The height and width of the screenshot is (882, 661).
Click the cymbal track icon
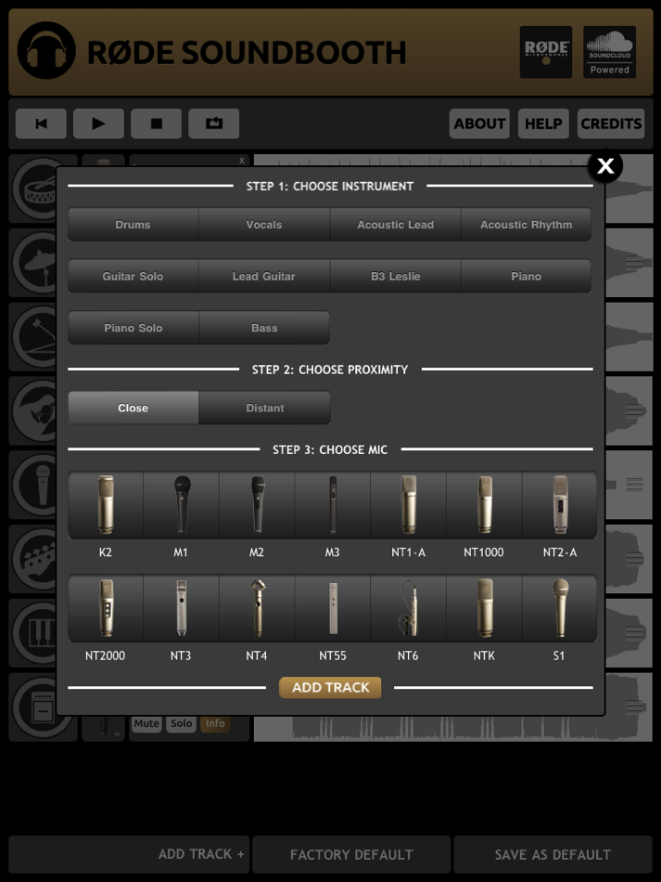click(32, 263)
